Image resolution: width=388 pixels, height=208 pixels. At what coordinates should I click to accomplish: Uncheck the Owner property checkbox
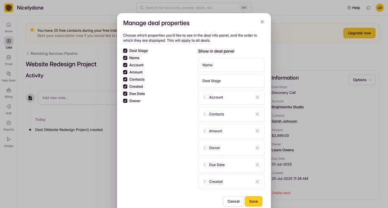tap(125, 101)
